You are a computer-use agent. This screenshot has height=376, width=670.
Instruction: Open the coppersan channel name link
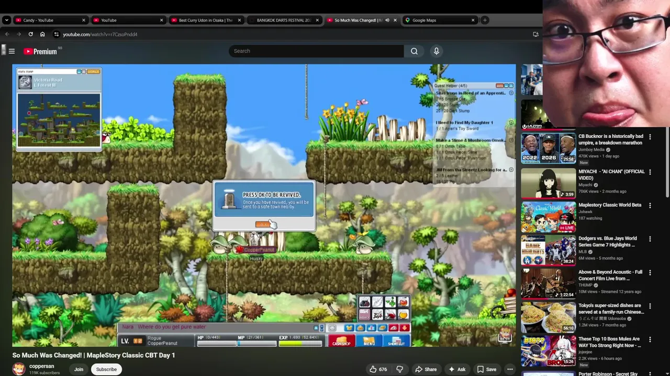pyautogui.click(x=41, y=366)
